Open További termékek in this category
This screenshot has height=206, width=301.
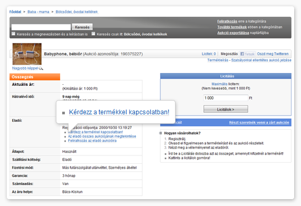[x=232, y=27]
